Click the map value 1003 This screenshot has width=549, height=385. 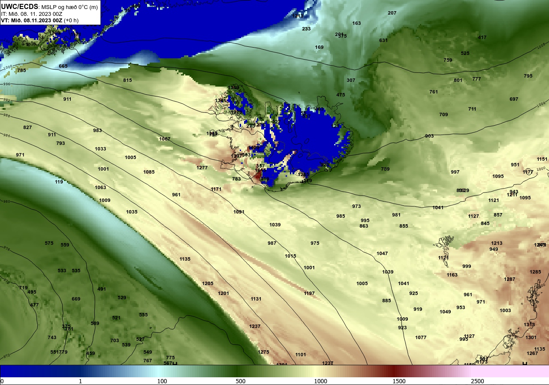(505, 310)
